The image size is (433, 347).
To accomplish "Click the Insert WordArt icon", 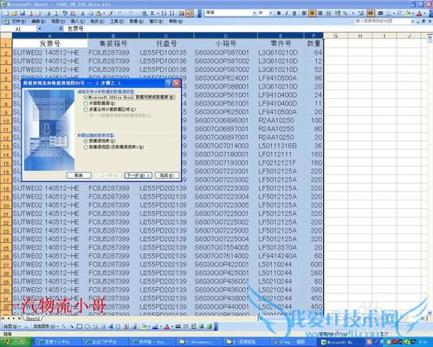I will (x=111, y=326).
